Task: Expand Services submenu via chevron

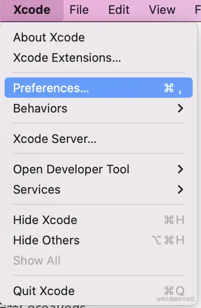Action: (x=180, y=190)
